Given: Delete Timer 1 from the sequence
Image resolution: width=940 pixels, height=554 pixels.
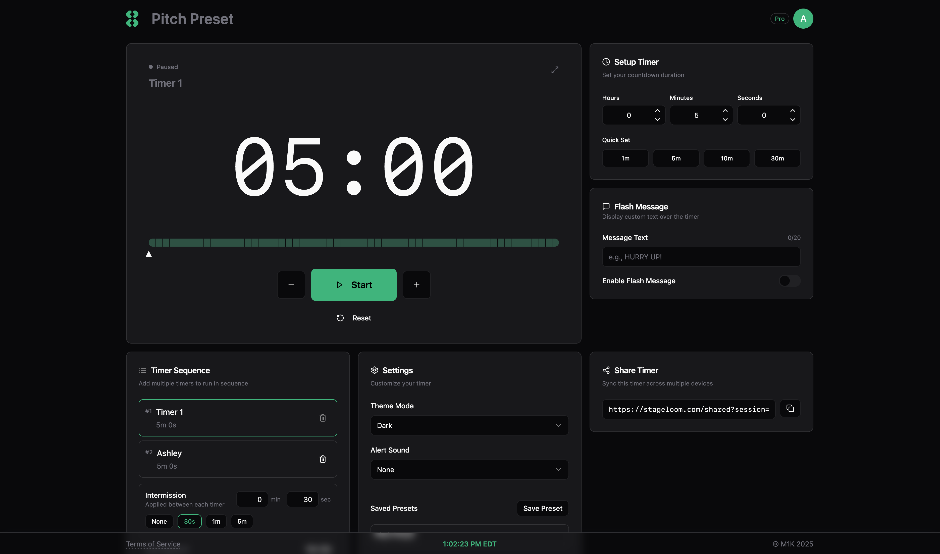Looking at the screenshot, I should [x=323, y=418].
